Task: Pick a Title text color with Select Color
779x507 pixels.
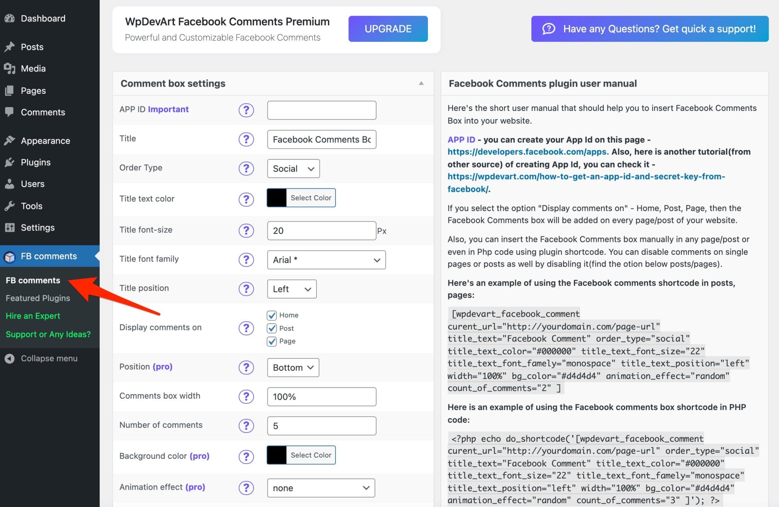Action: tap(310, 197)
